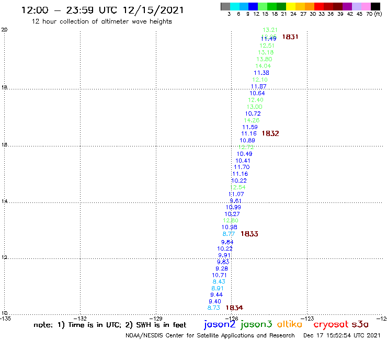Click the -132 longitude axis label

81,319
